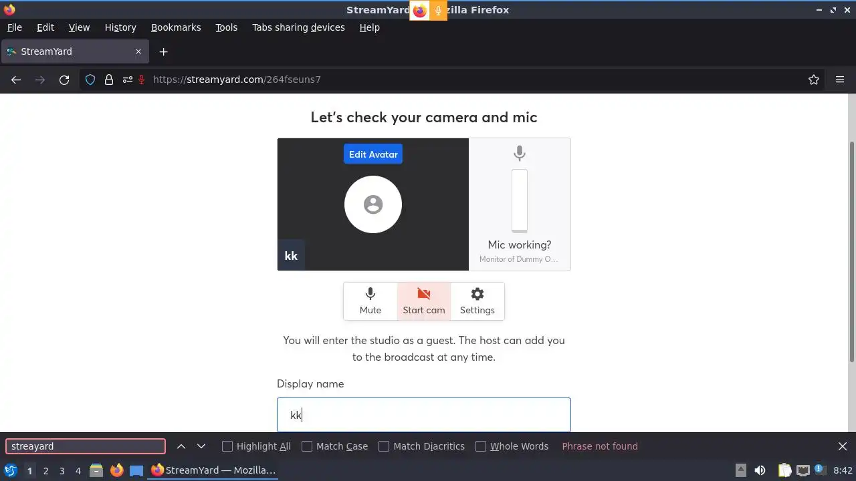Bookmark this page with star

click(x=814, y=79)
